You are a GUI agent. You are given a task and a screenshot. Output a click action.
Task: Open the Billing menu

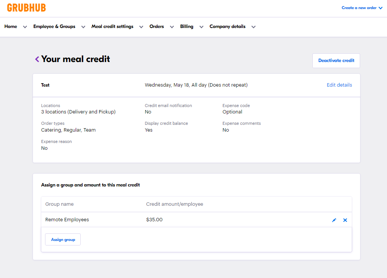[187, 26]
